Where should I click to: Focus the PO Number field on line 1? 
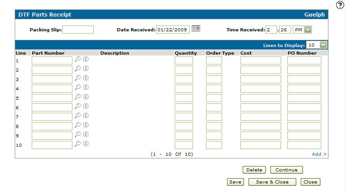[x=304, y=60]
